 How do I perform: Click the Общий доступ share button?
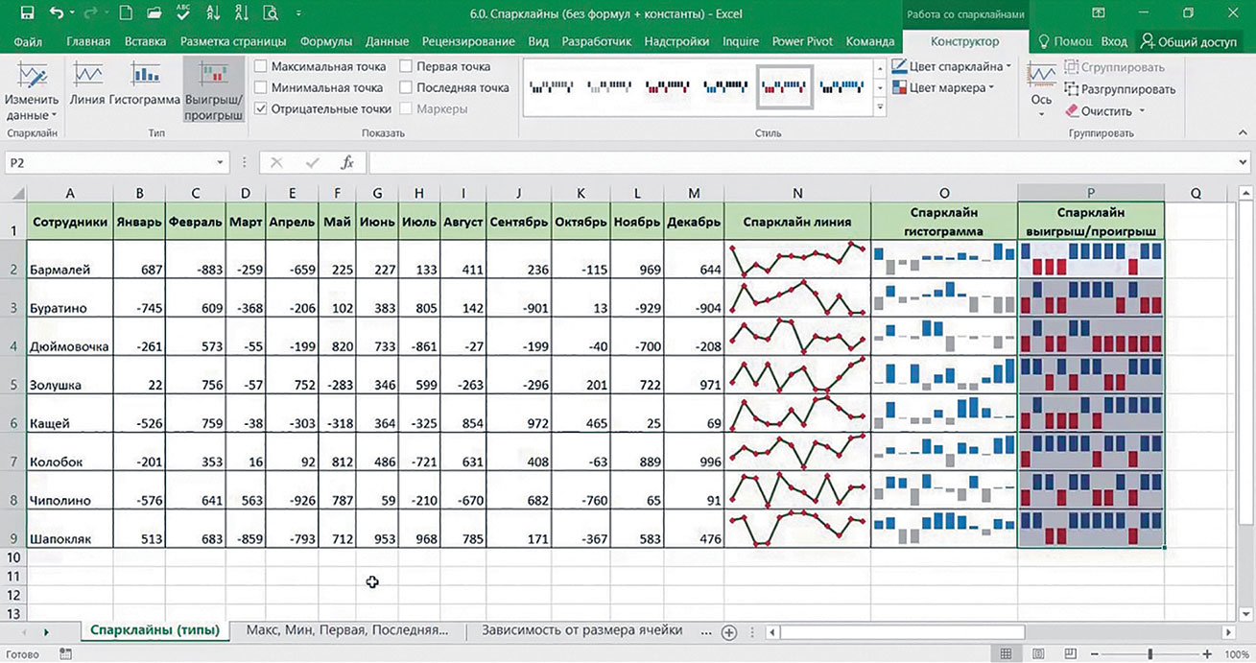[1189, 42]
